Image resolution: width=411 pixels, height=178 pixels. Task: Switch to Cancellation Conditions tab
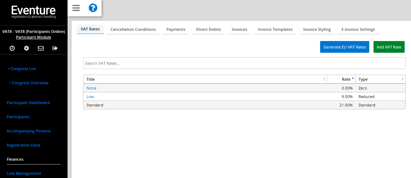click(133, 29)
